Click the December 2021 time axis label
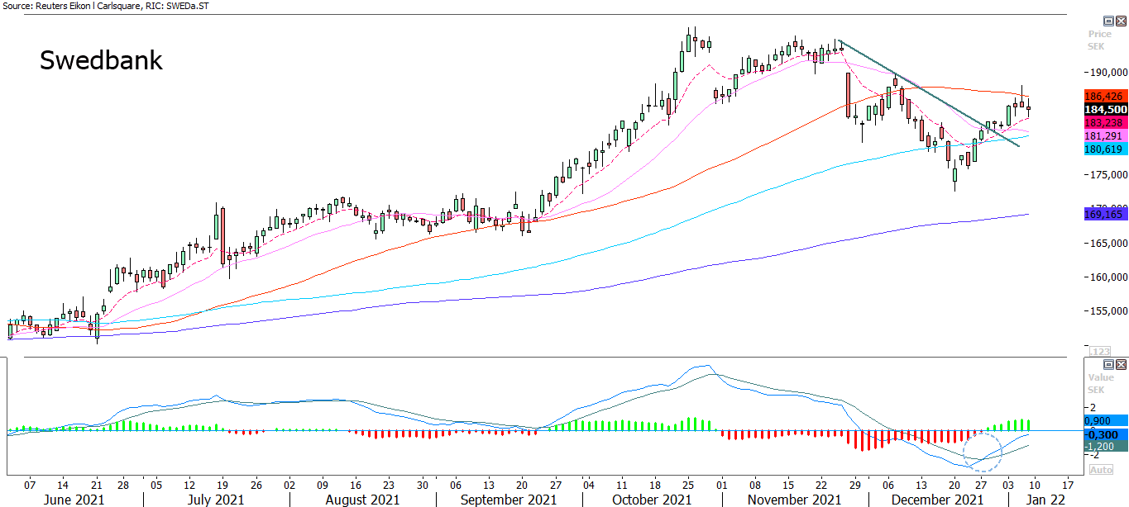Screen dimensions: 1129x507 coord(938,500)
